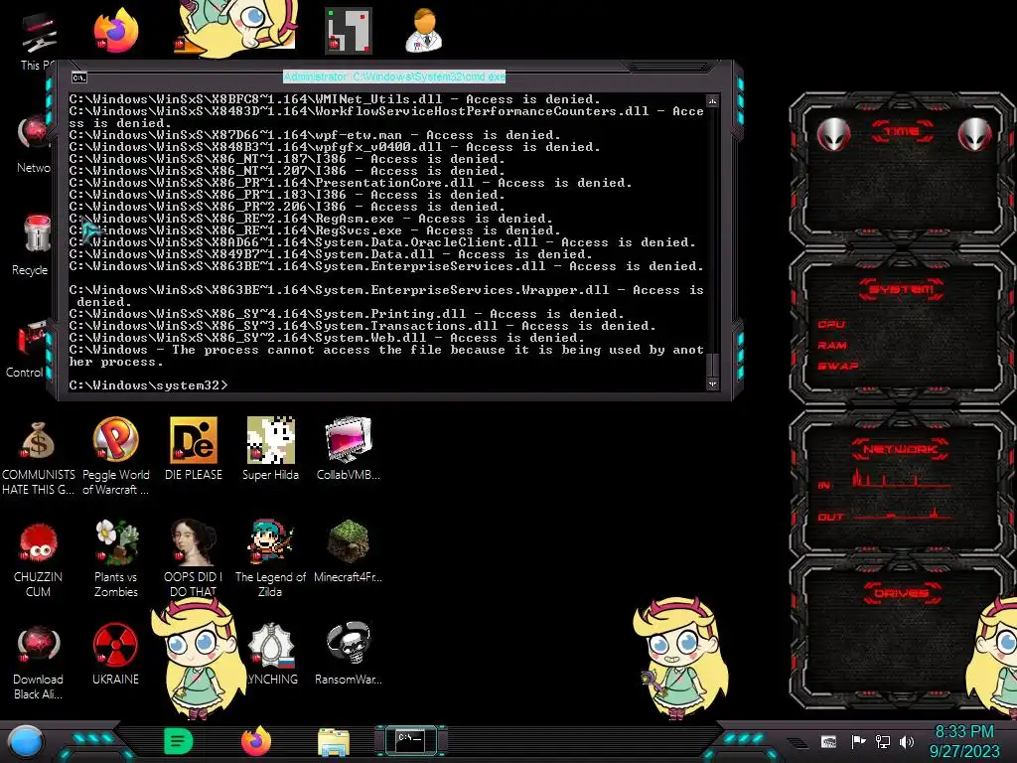
Task: Launch Peggle World of Warcraft shortcut
Action: point(115,457)
